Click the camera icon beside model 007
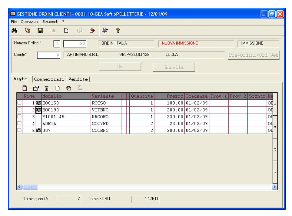This screenshot has height=216, width=292. (38, 131)
